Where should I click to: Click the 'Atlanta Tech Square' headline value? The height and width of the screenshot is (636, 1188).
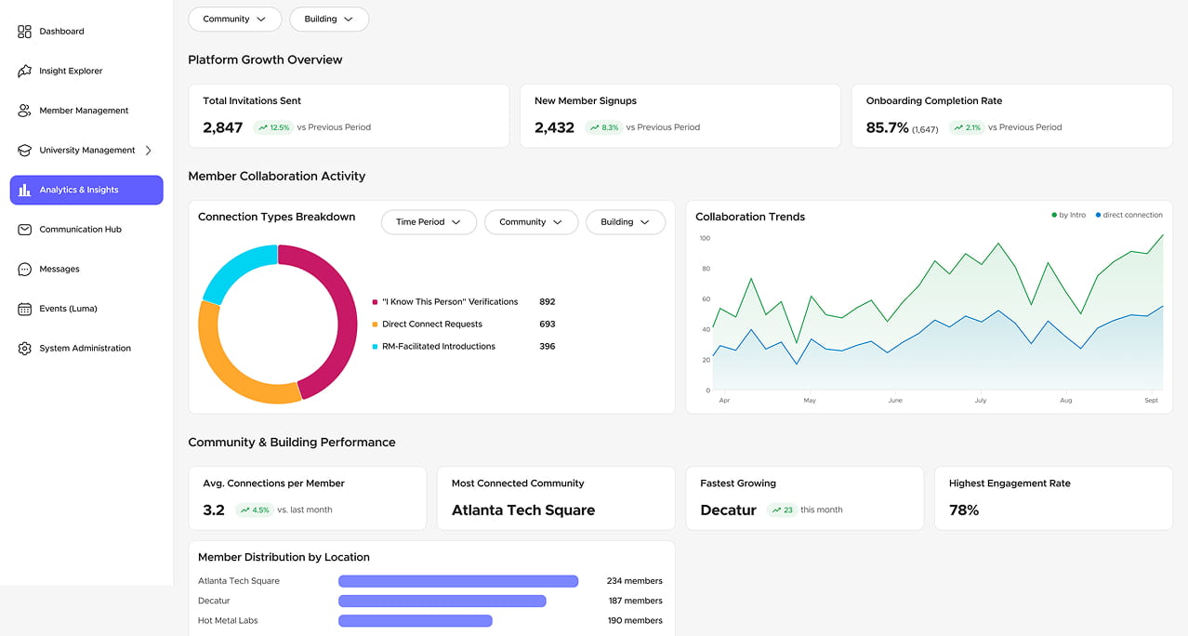click(523, 510)
